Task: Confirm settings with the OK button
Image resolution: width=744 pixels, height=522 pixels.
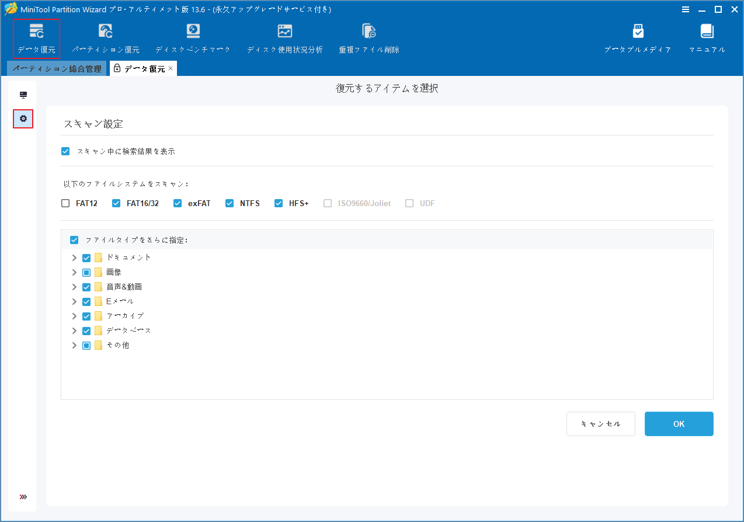Action: (x=679, y=423)
